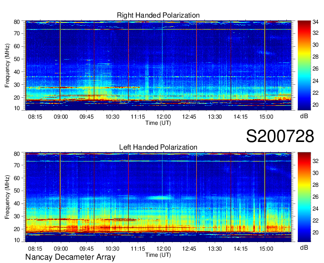Image resolution: width=324 pixels, height=263 pixels.
Task: Click the 34 value on upper color bar
Action: (x=315, y=22)
